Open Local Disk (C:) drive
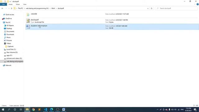 click(11, 49)
